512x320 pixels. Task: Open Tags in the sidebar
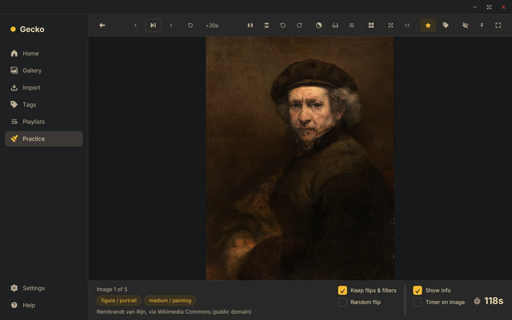click(44, 105)
